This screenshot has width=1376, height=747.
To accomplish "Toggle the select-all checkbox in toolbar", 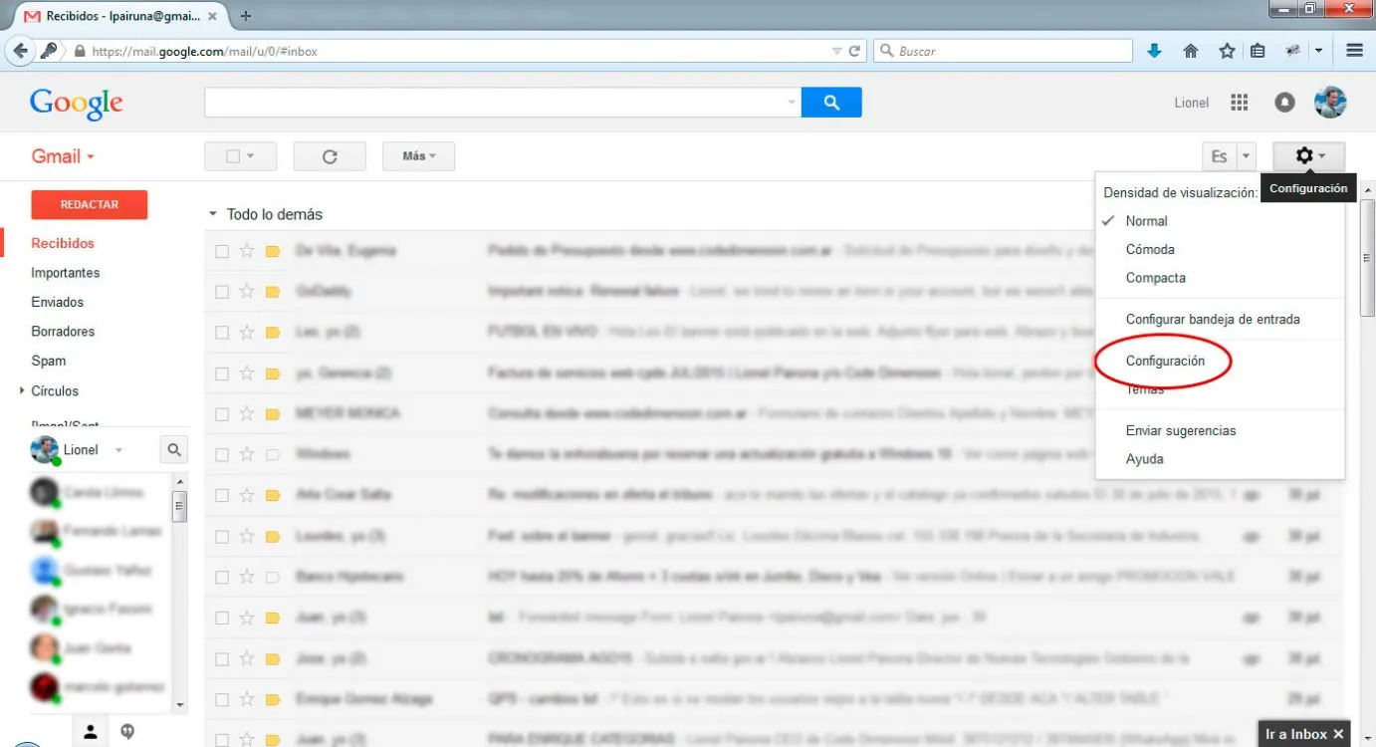I will [x=233, y=156].
